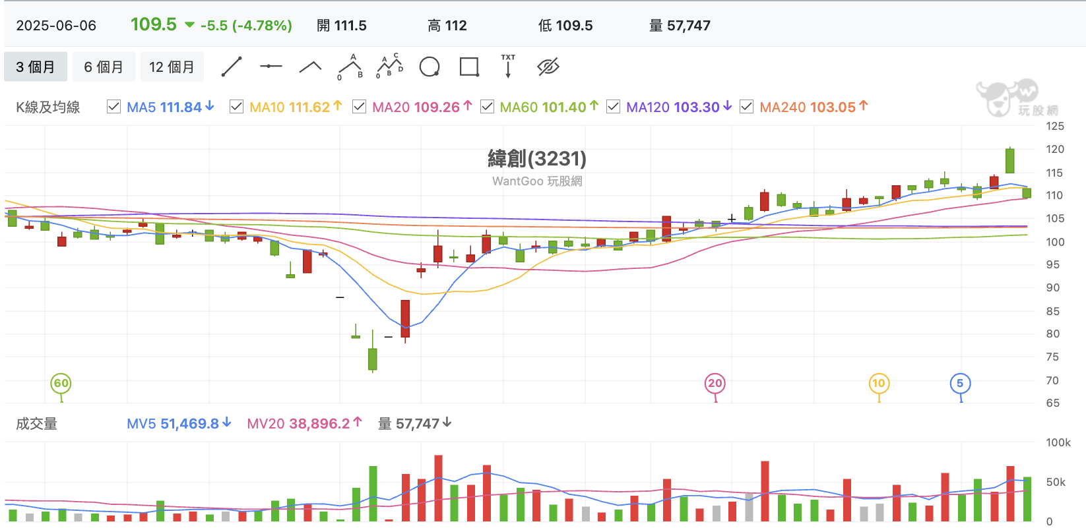Click the 量 57,747 in header bar

click(680, 26)
